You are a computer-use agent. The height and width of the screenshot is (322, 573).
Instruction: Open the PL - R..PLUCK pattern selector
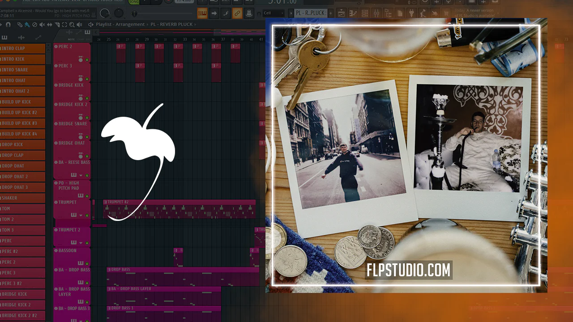[311, 13]
